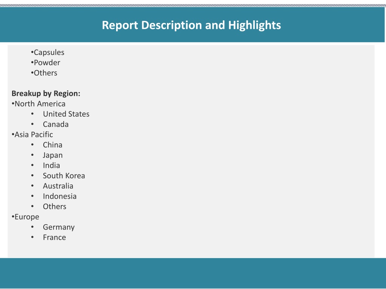
Task: Click the 'France' entry
Action: (54, 237)
